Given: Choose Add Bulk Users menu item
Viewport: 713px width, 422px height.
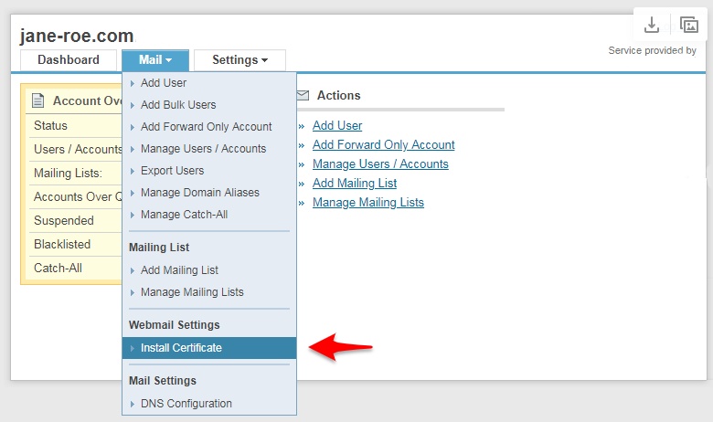Looking at the screenshot, I should (177, 105).
